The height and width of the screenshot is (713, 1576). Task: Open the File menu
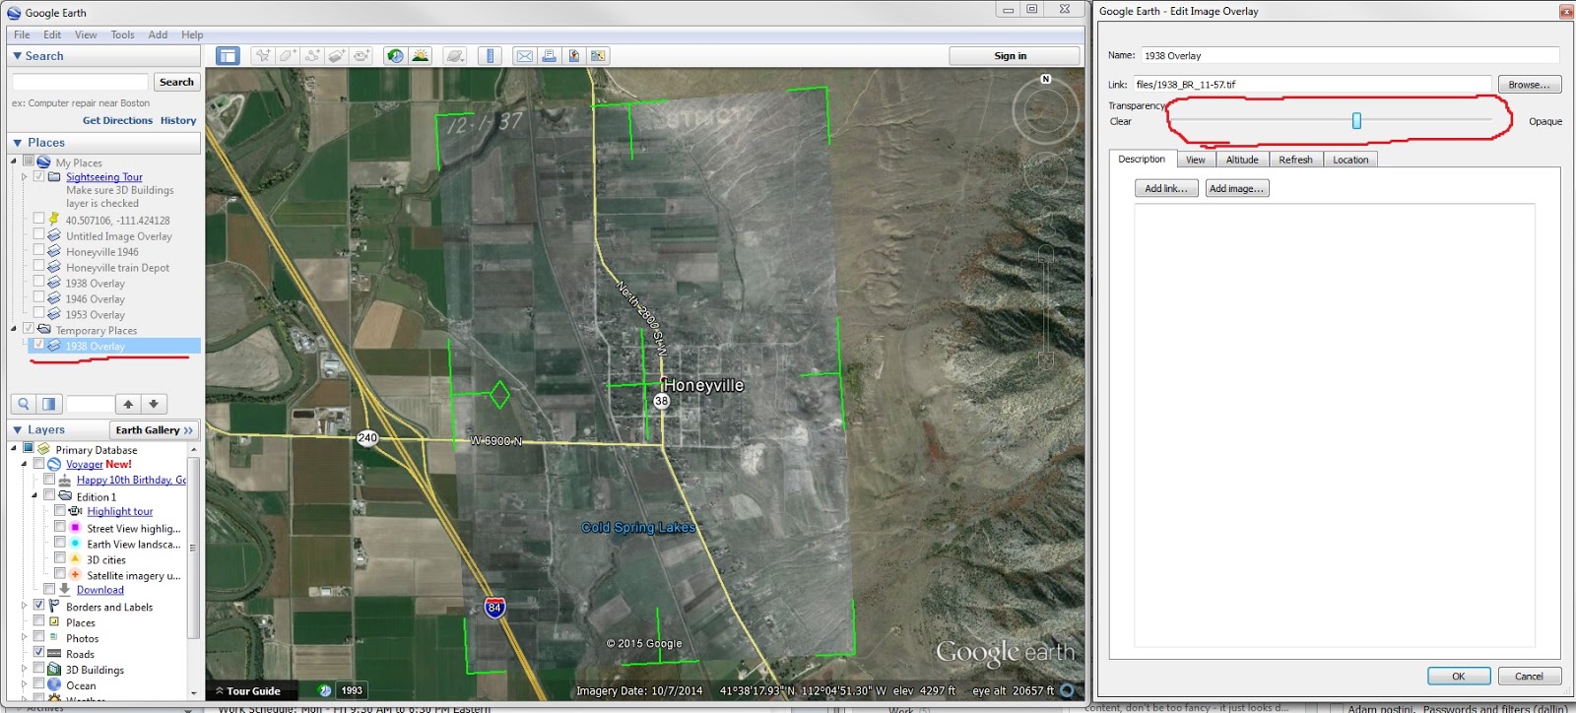pos(22,34)
